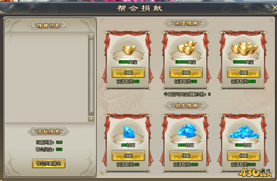Screen dimensions: 277x181
Task: Donate 50000元宝 with the 捐献 button
Action: click(128, 73)
